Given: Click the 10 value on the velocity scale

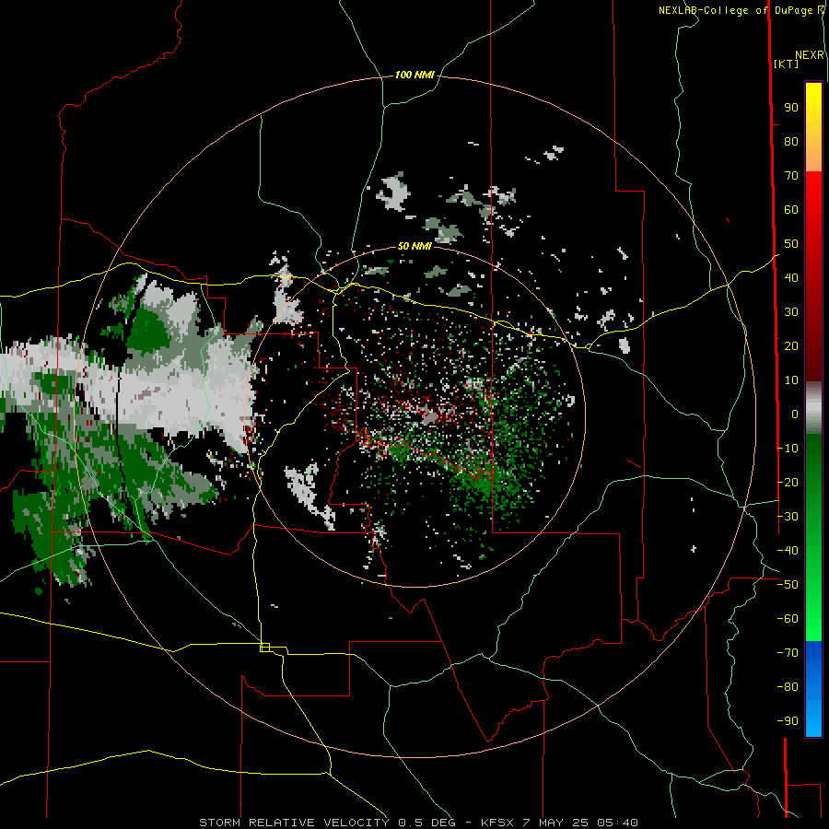Looking at the screenshot, I should [x=791, y=380].
